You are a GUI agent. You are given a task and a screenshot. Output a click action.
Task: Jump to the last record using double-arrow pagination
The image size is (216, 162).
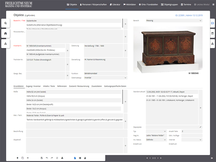[x=161, y=158]
